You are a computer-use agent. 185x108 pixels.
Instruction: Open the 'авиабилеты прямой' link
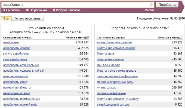(x=17, y=93)
